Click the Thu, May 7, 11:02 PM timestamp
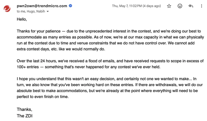 (x=127, y=6)
